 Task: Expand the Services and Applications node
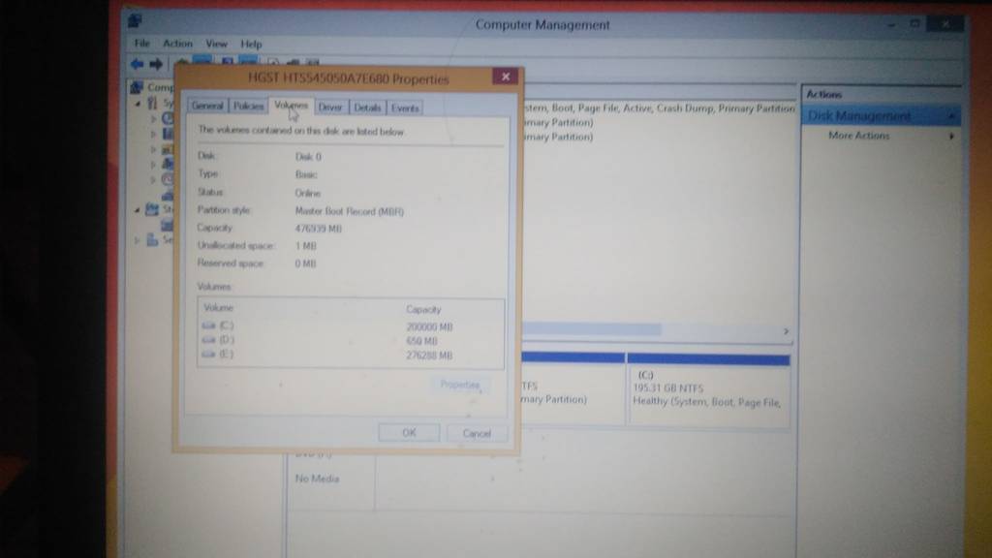(138, 240)
